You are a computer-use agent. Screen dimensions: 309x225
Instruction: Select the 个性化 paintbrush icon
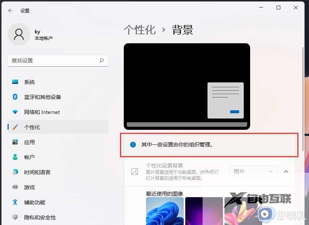15,127
